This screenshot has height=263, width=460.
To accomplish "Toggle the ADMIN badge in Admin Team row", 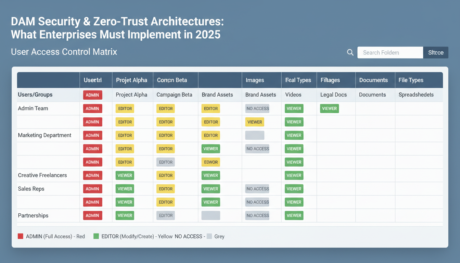I will click(92, 108).
